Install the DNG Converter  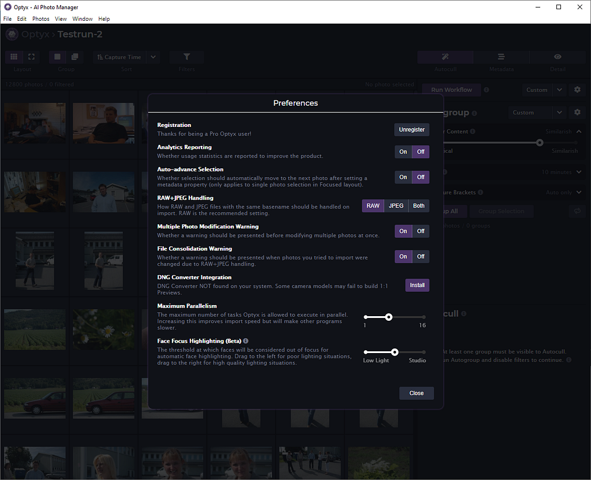tap(417, 285)
